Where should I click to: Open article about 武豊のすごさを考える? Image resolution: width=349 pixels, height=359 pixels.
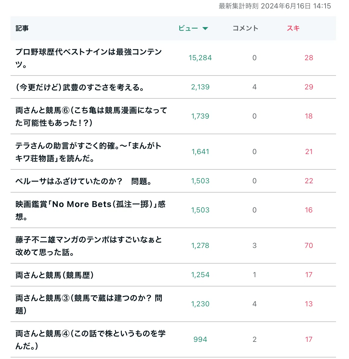[80, 87]
